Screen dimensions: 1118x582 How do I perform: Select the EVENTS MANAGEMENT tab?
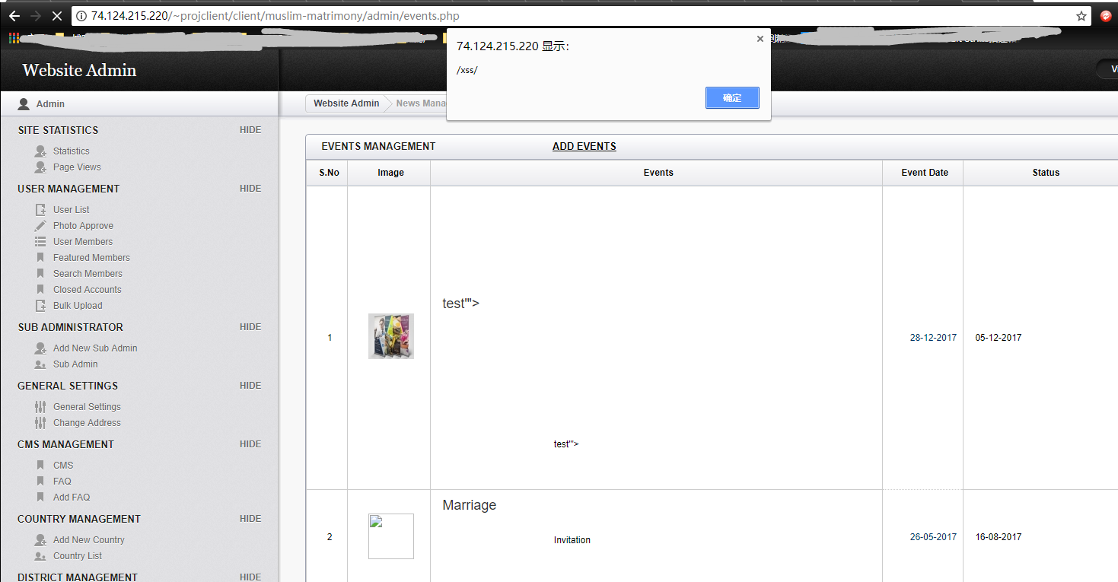pos(378,147)
